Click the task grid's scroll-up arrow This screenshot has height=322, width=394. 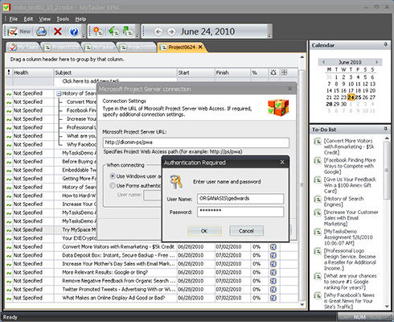(x=302, y=57)
